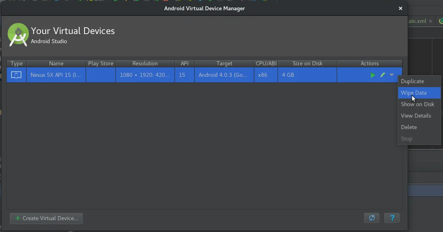Select the Nexus 5X API 15 name cell
Image resolution: width=443 pixels, height=232 pixels.
(56, 75)
